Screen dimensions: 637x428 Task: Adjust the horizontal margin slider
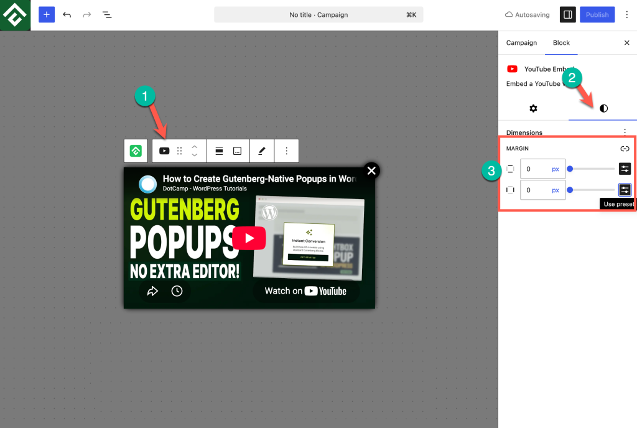coord(592,190)
